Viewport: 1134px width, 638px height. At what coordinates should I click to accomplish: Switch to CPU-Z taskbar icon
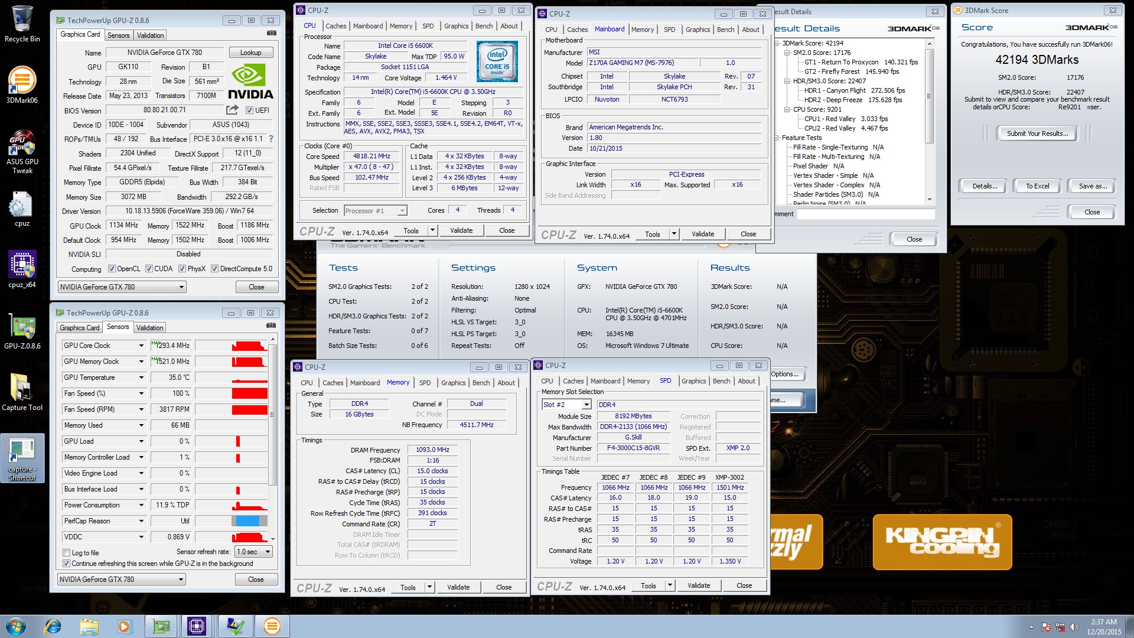(x=197, y=626)
